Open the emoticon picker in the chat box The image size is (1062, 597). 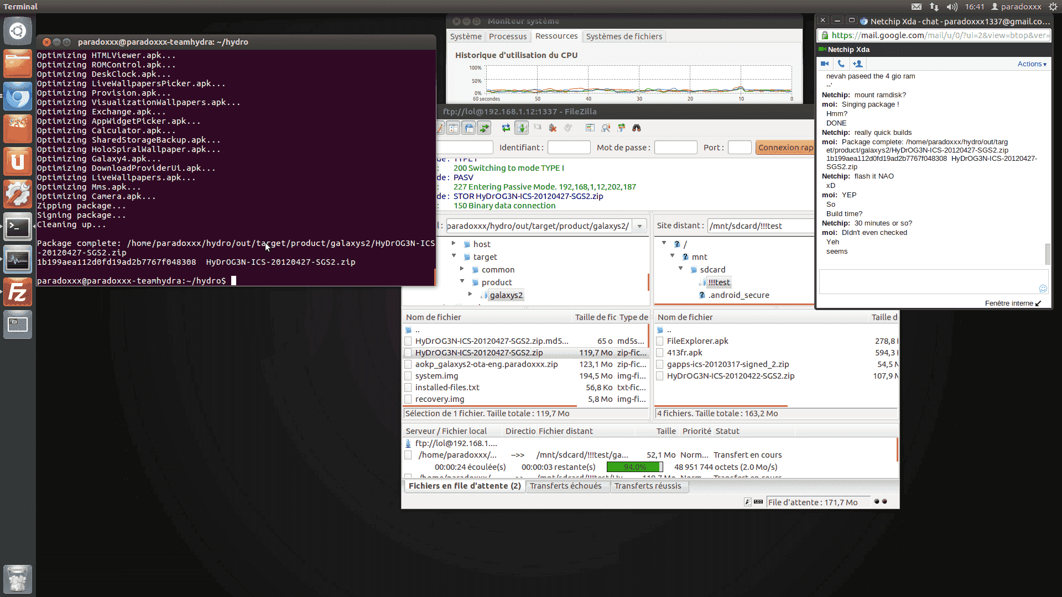tap(1043, 289)
